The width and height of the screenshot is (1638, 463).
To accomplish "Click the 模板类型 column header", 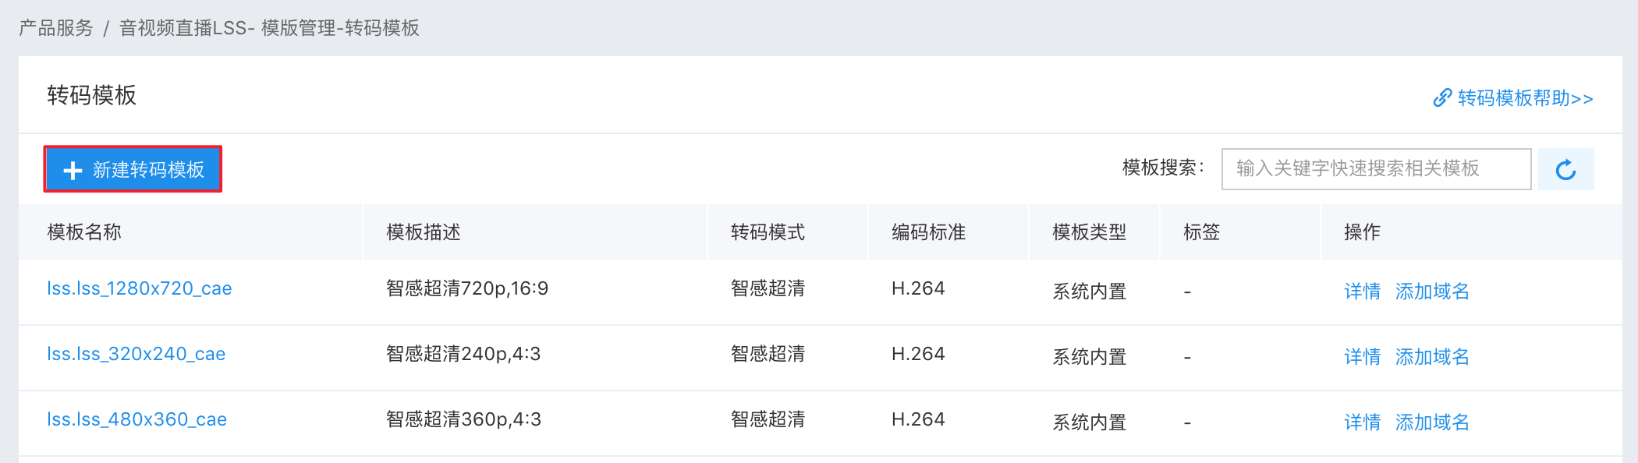I will pos(1089,232).
